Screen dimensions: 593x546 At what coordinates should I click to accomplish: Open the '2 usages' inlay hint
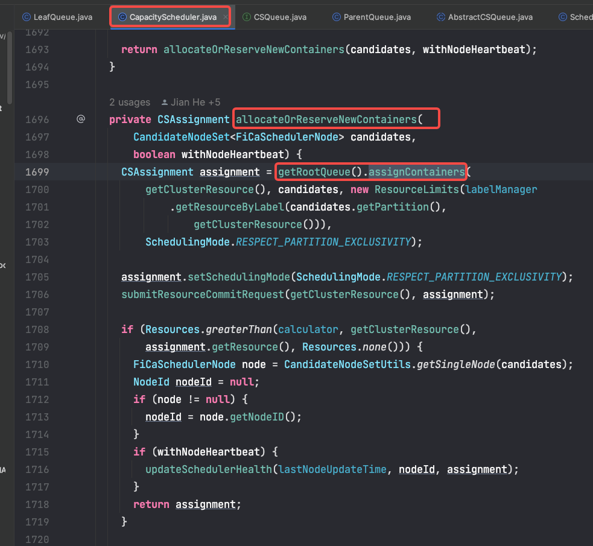pos(130,103)
